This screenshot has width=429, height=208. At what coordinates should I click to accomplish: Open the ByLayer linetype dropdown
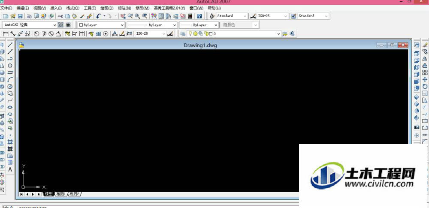(152, 25)
